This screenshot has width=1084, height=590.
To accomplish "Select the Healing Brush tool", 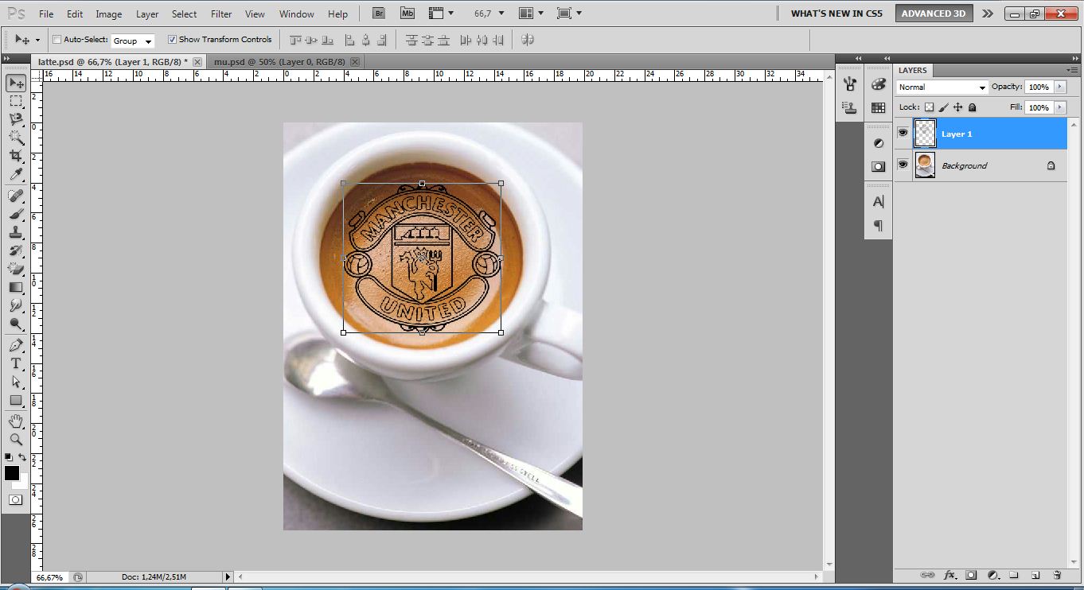I will coord(16,196).
